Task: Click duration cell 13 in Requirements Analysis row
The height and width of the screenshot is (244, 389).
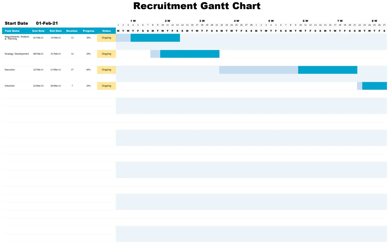Action: click(72, 38)
